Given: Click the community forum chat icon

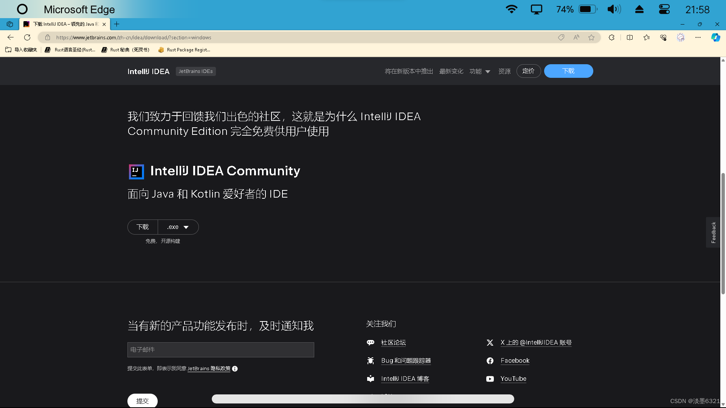Looking at the screenshot, I should [371, 343].
